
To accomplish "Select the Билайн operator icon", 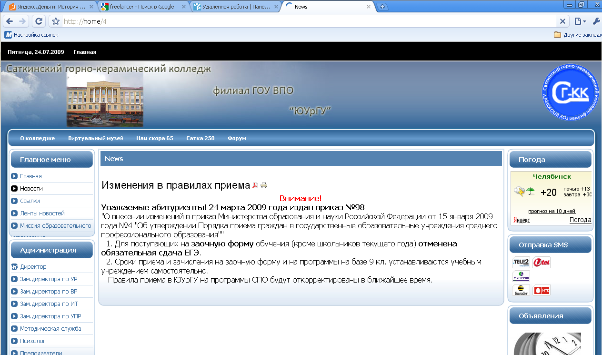I will [x=521, y=290].
